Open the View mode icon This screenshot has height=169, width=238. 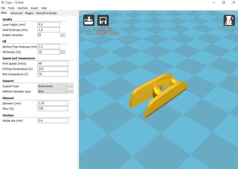click(x=229, y=20)
